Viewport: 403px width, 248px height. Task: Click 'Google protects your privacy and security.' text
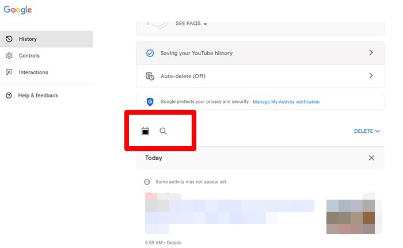point(205,101)
